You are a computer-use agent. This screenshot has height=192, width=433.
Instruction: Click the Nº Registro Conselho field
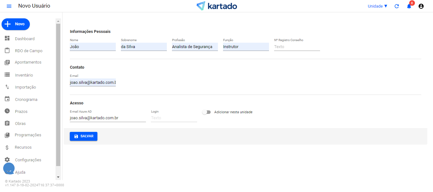(x=297, y=47)
